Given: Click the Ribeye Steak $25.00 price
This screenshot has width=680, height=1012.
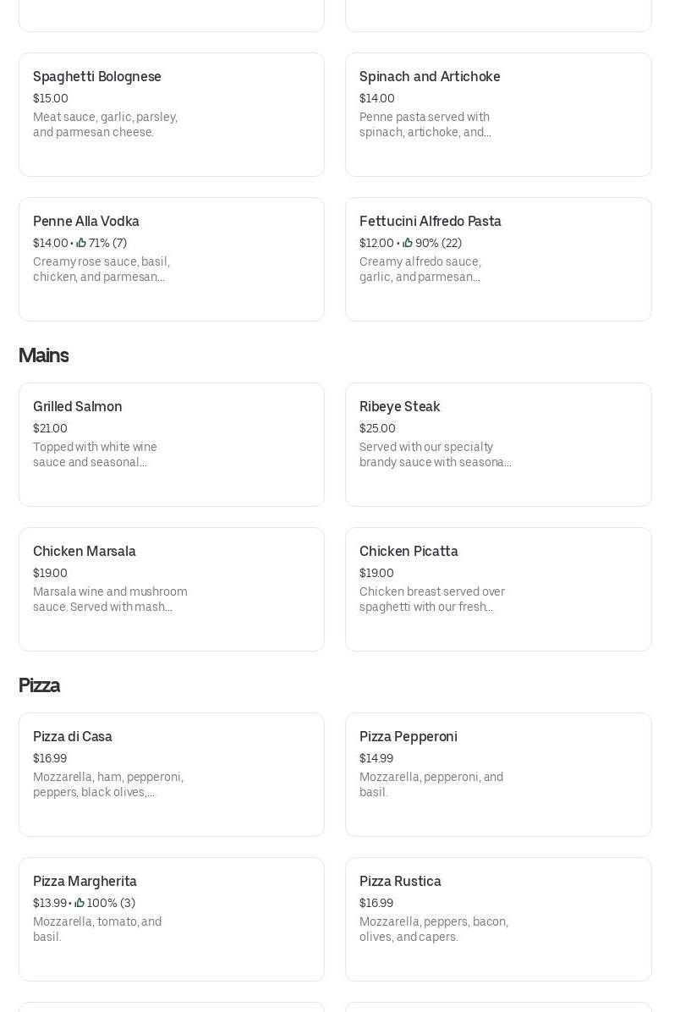Looking at the screenshot, I should click(377, 428).
